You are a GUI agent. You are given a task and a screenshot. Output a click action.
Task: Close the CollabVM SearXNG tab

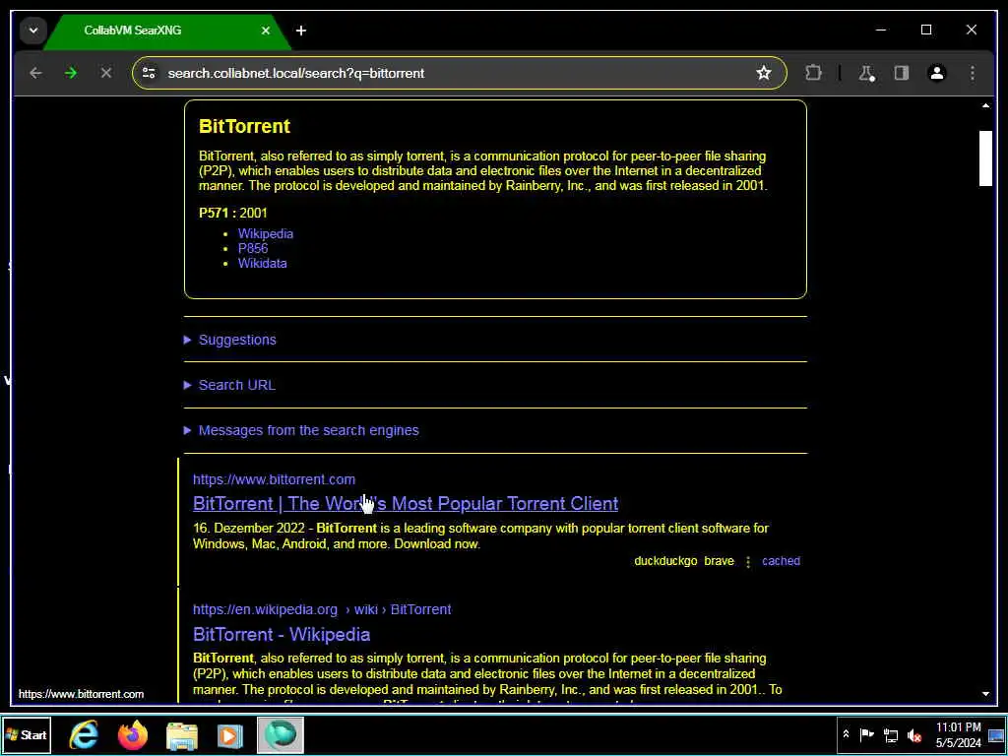(266, 31)
